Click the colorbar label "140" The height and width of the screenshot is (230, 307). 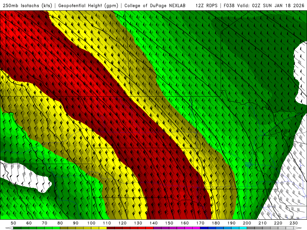(153, 223)
